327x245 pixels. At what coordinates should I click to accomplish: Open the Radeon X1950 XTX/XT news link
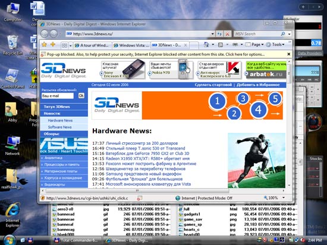point(147,158)
